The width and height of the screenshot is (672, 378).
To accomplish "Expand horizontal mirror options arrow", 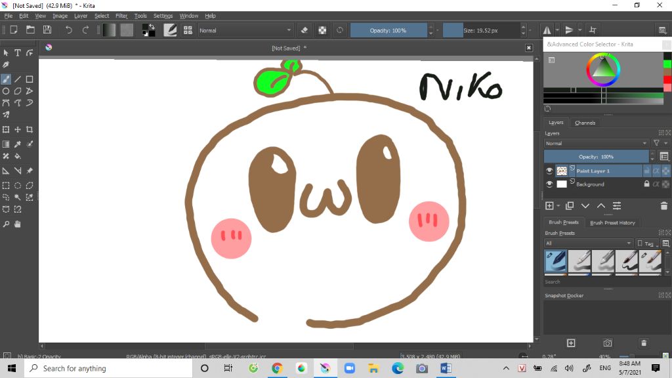I will click(x=557, y=30).
